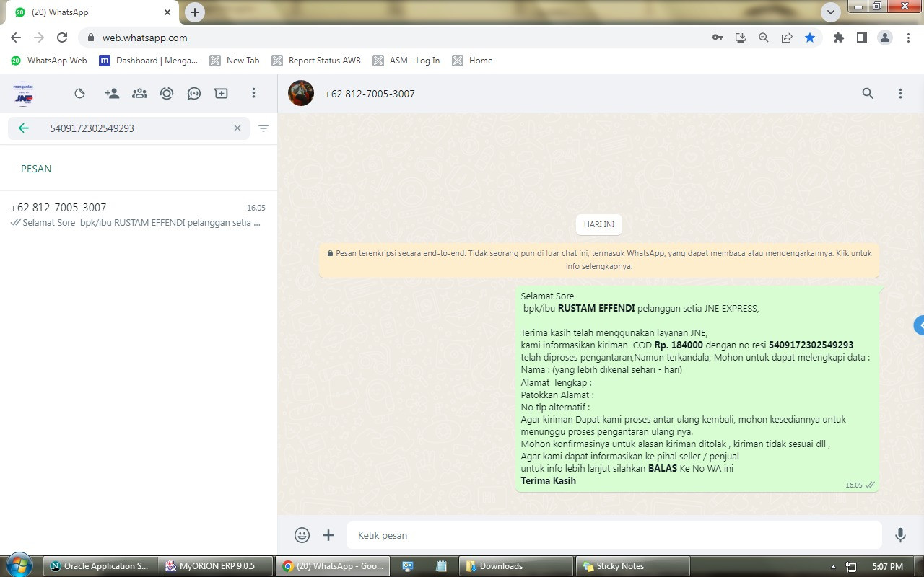
Task: Click the add contact icon
Action: [x=112, y=94]
